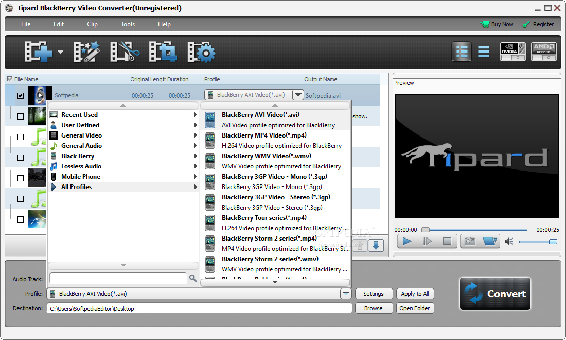The height and width of the screenshot is (340, 566).
Task: Open the snapshot folder icon
Action: click(x=490, y=241)
